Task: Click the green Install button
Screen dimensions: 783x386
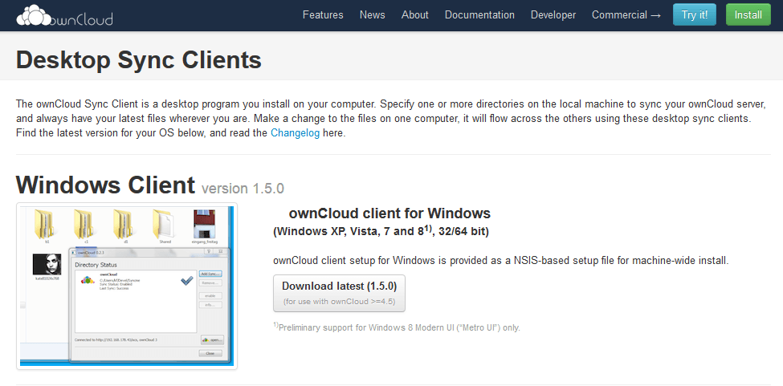Action: pos(748,14)
